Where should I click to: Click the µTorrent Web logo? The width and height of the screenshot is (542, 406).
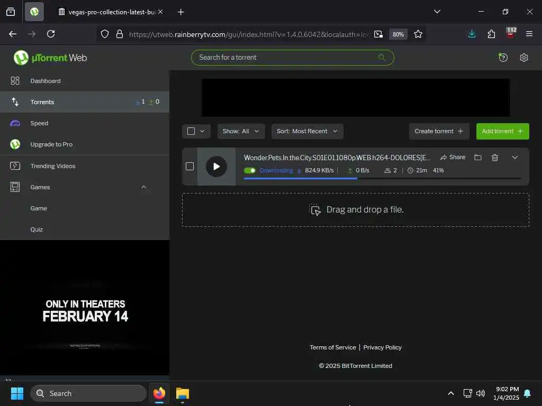(50, 58)
